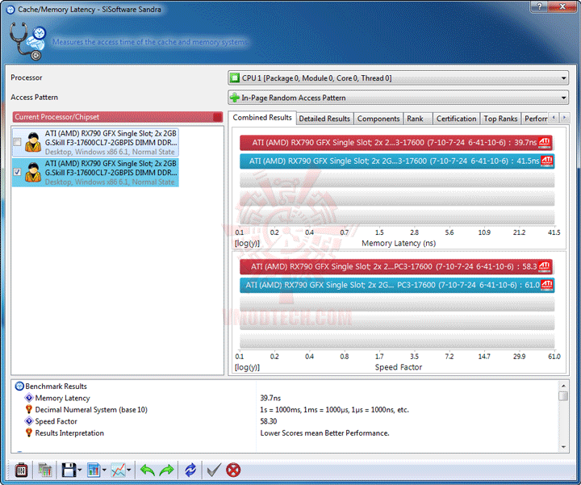Open the In-Page Random Access Pattern dropdown

399,98
